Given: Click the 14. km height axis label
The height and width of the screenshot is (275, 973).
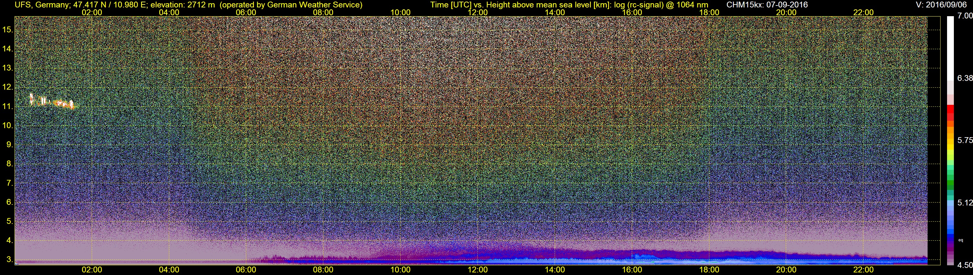Looking at the screenshot, I should 8,49.
